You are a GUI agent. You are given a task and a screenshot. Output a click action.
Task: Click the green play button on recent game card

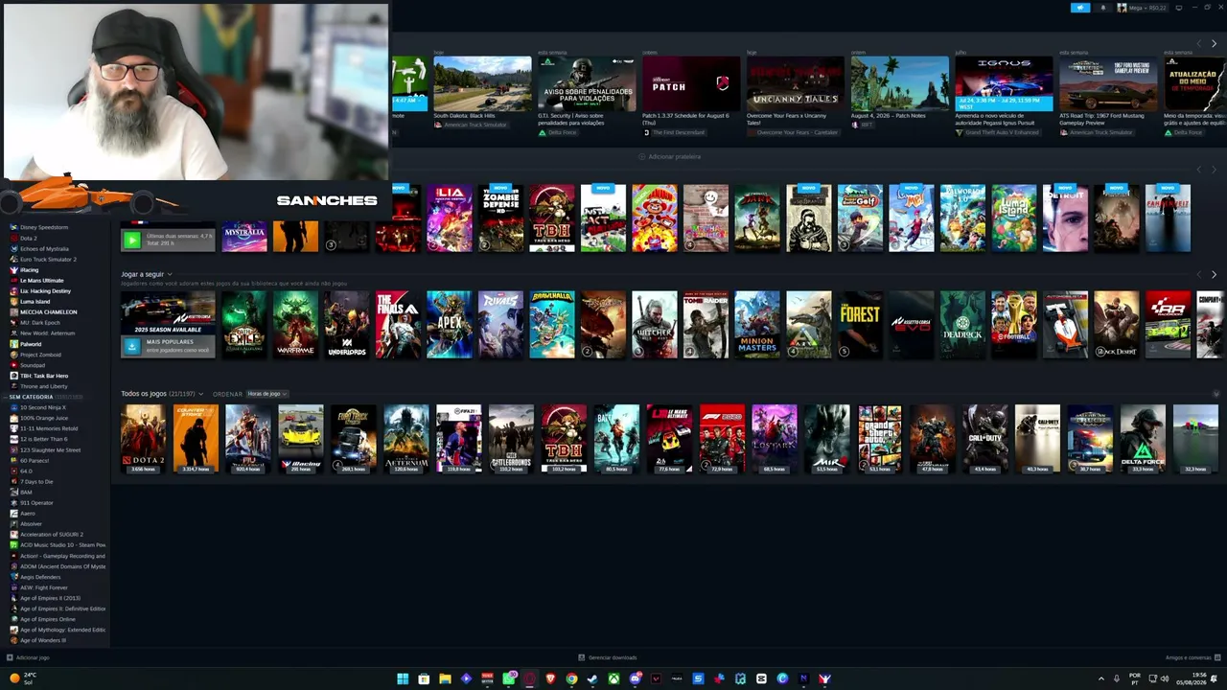[132, 240]
